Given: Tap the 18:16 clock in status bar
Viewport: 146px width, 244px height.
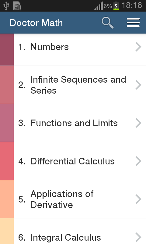Looking at the screenshot, I should [x=132, y=5].
